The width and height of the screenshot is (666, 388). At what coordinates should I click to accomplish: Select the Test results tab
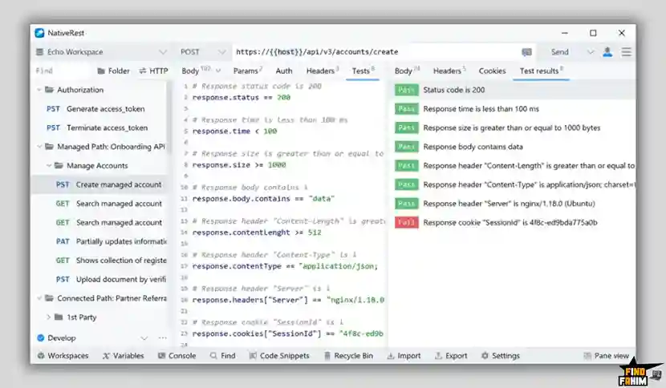coord(541,71)
